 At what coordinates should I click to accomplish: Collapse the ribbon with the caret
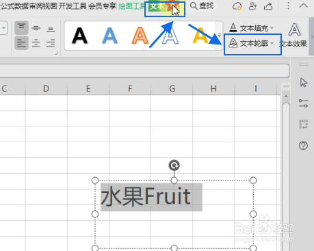[303, 5]
